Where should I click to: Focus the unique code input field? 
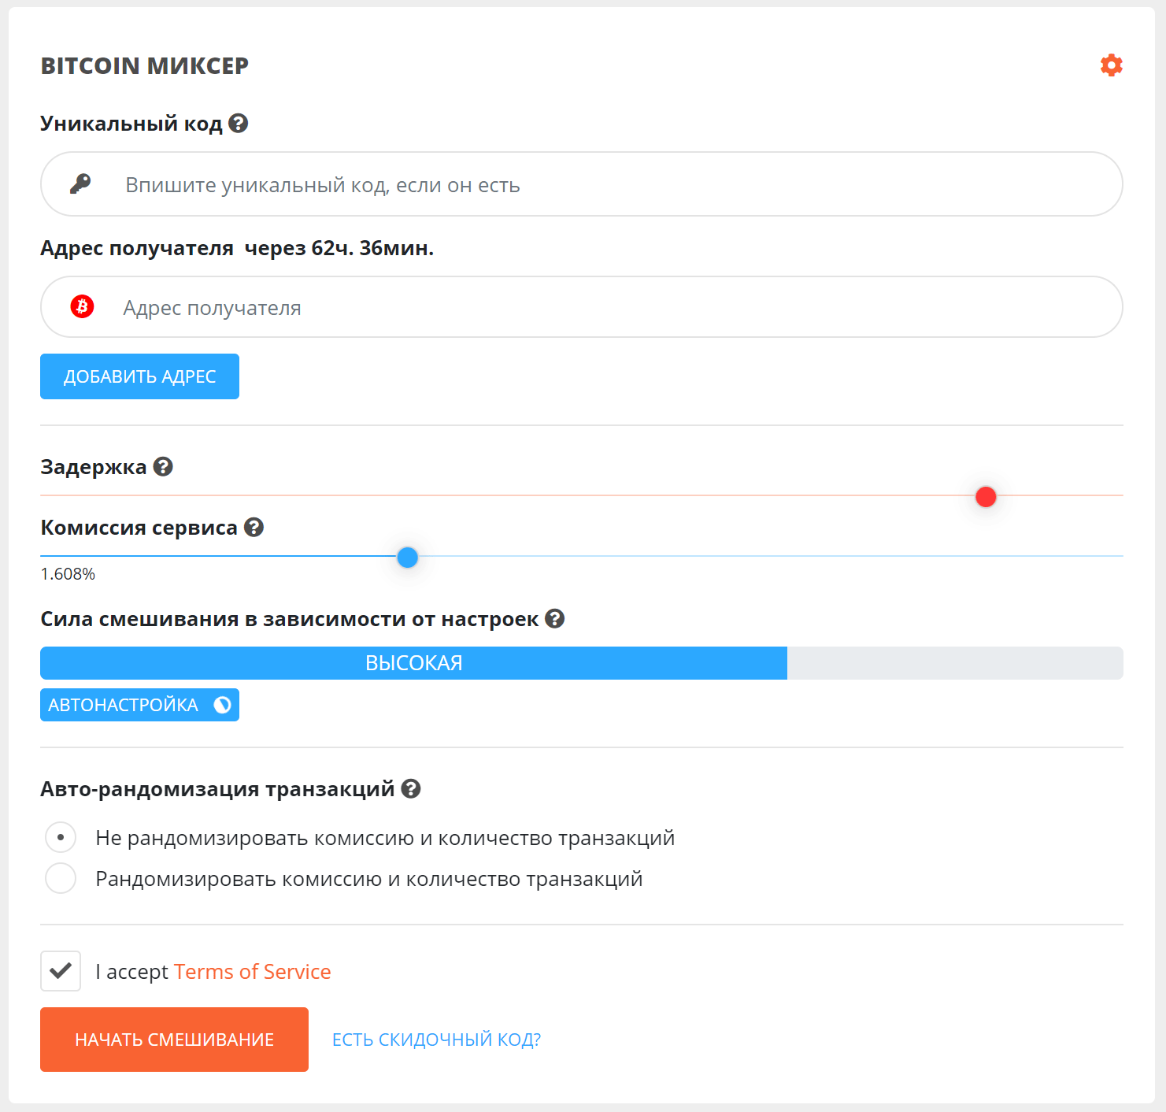[598, 184]
